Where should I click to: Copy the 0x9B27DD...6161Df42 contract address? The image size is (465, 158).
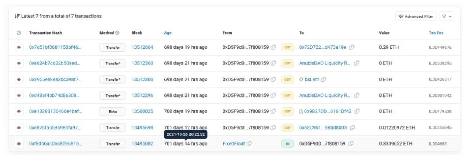[x=357, y=111]
